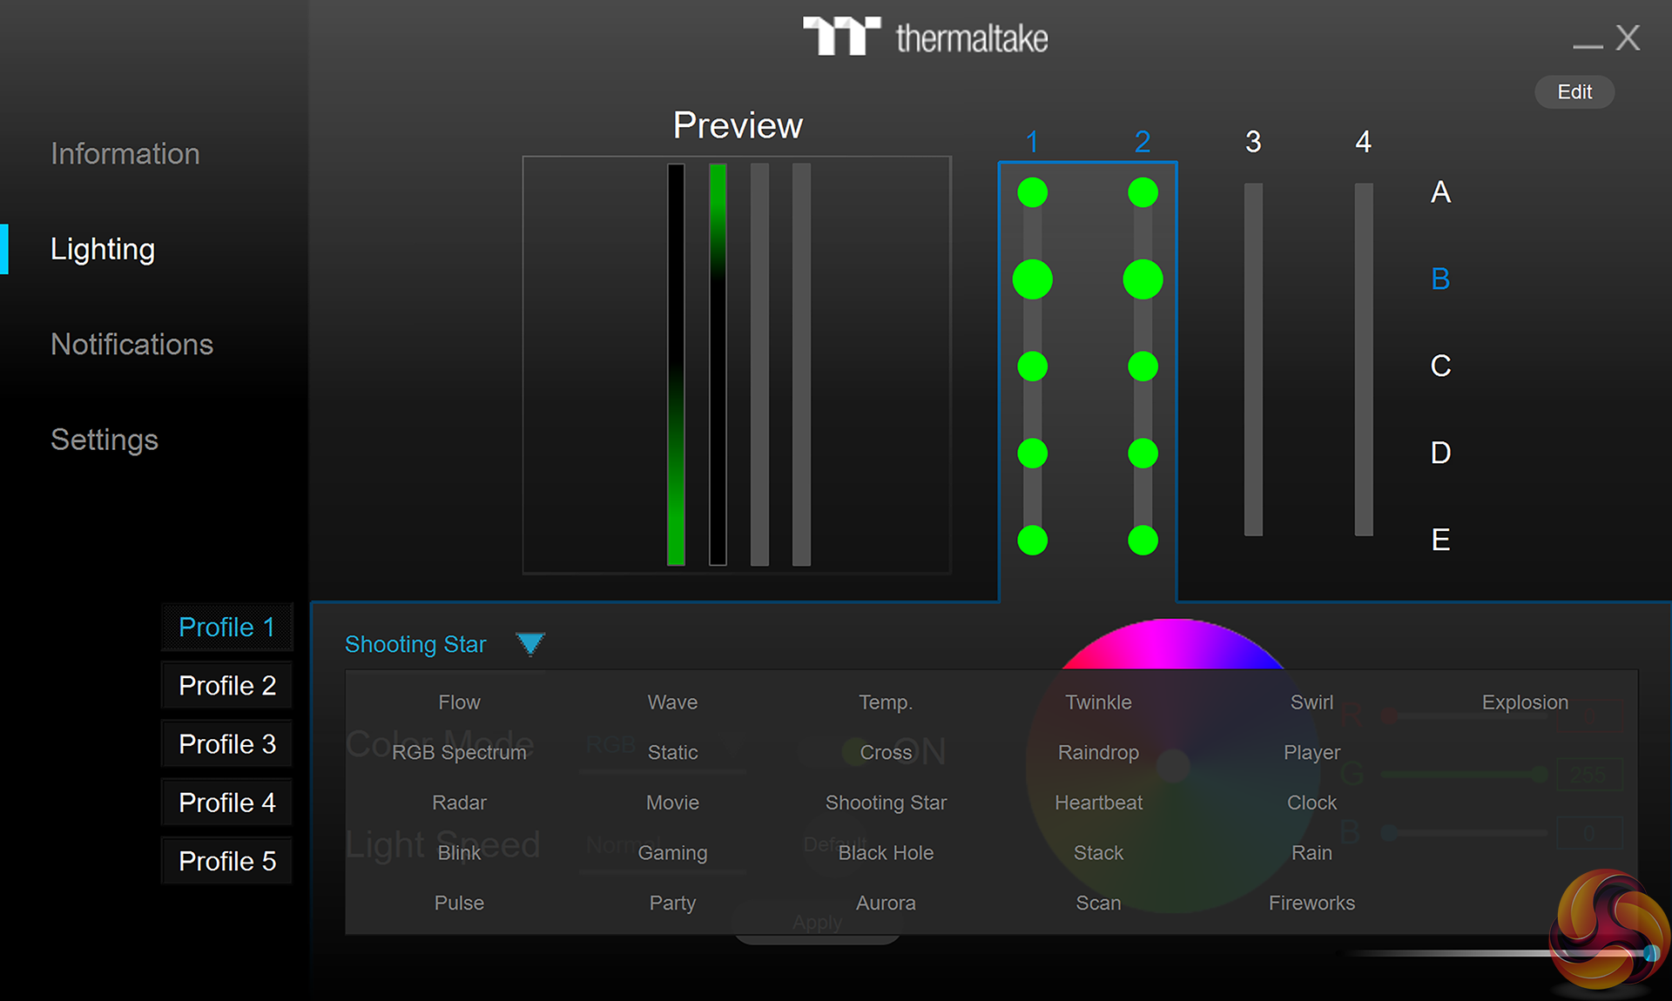Click LED dot A on strip 2

[x=1143, y=192]
